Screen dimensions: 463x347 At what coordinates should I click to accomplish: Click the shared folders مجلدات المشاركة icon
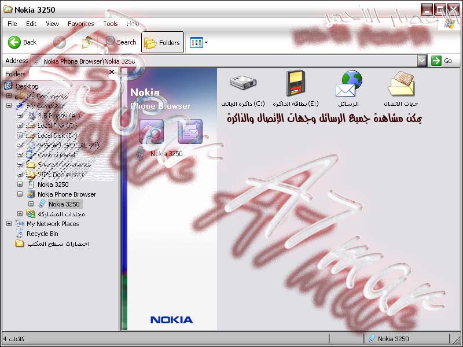31,214
